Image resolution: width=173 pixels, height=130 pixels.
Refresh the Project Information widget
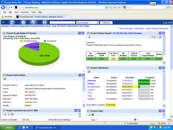click(4, 75)
